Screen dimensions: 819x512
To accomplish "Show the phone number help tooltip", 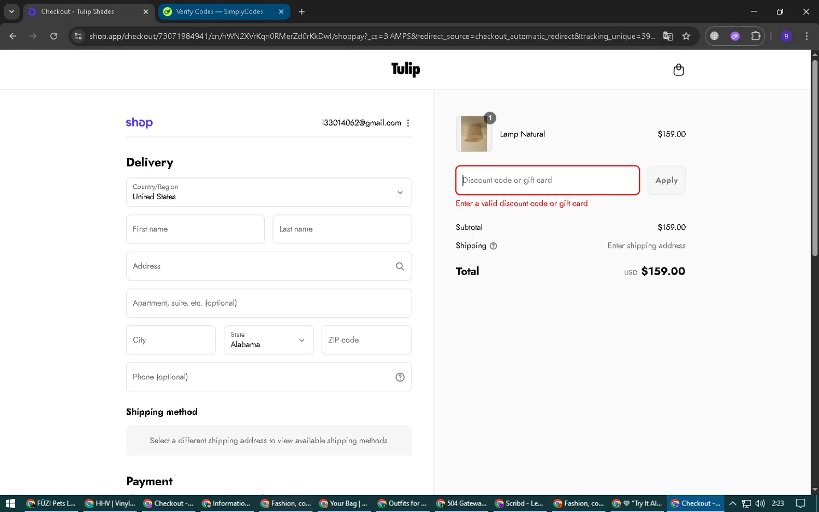I will [x=400, y=377].
